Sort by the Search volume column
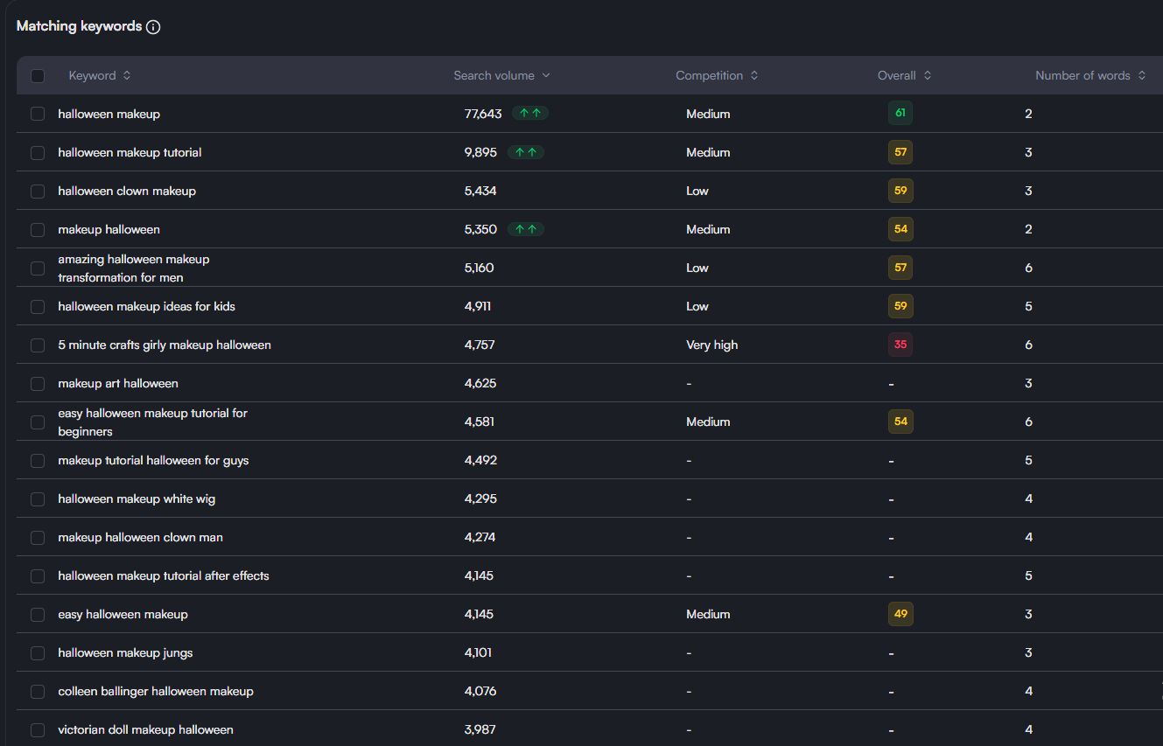1163x746 pixels. [x=502, y=76]
